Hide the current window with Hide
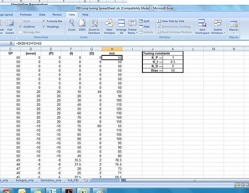Image resolution: width=249 pixels, height=193 pixels. 144,26
